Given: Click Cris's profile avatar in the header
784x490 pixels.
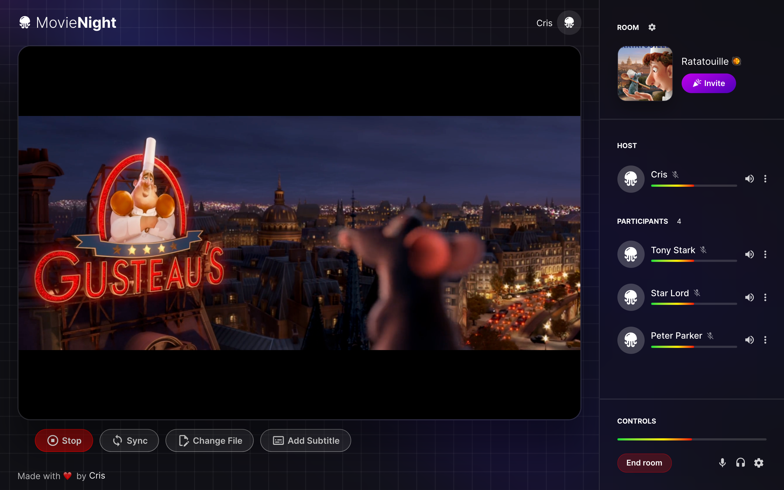Looking at the screenshot, I should coord(569,23).
